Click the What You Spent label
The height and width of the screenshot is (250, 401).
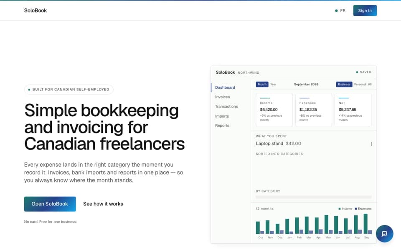272,136
